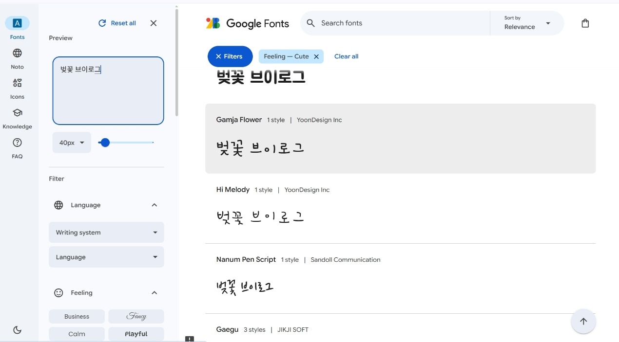Open the shopping bag selection icon
Image resolution: width=619 pixels, height=342 pixels.
tap(585, 23)
